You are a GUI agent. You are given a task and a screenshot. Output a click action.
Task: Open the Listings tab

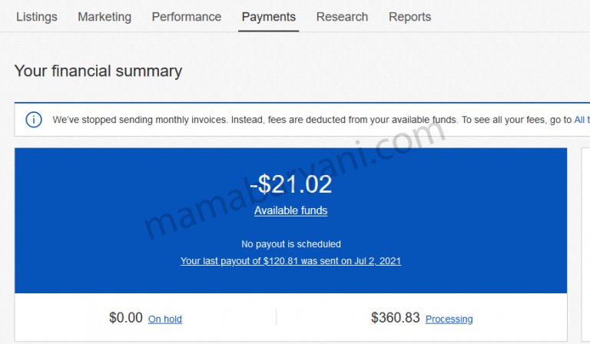coord(36,17)
